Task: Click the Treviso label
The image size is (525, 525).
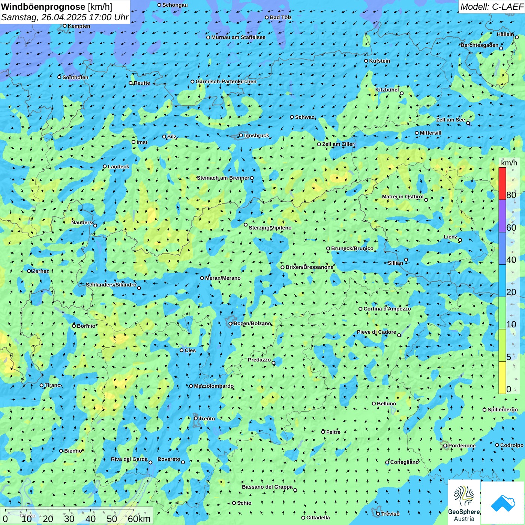Action: pyautogui.click(x=390, y=514)
